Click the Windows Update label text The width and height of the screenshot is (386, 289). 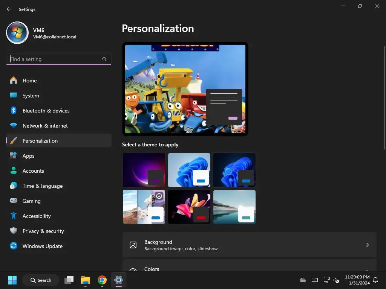pyautogui.click(x=42, y=246)
